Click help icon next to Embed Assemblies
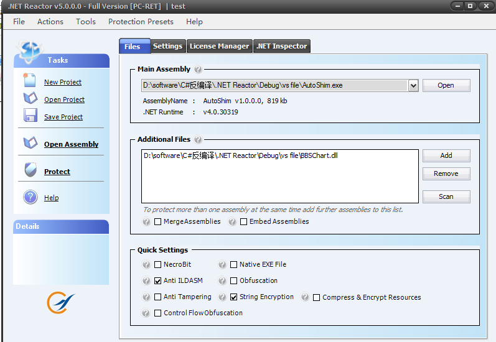Screen dimensions: 496x342 coord(232,221)
